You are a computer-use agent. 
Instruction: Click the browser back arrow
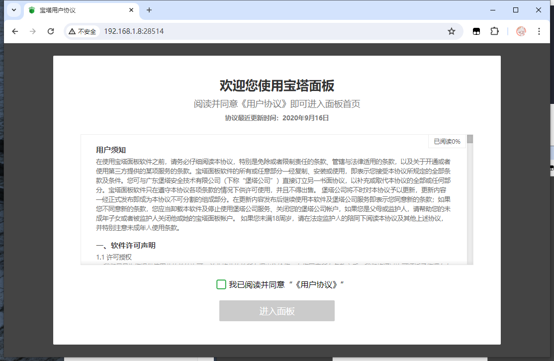(15, 31)
